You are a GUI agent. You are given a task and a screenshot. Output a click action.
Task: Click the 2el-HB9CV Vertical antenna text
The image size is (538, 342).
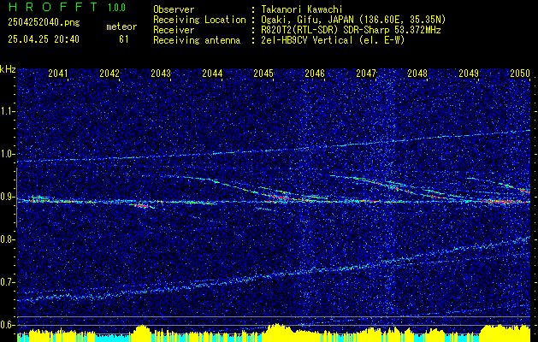pos(333,40)
